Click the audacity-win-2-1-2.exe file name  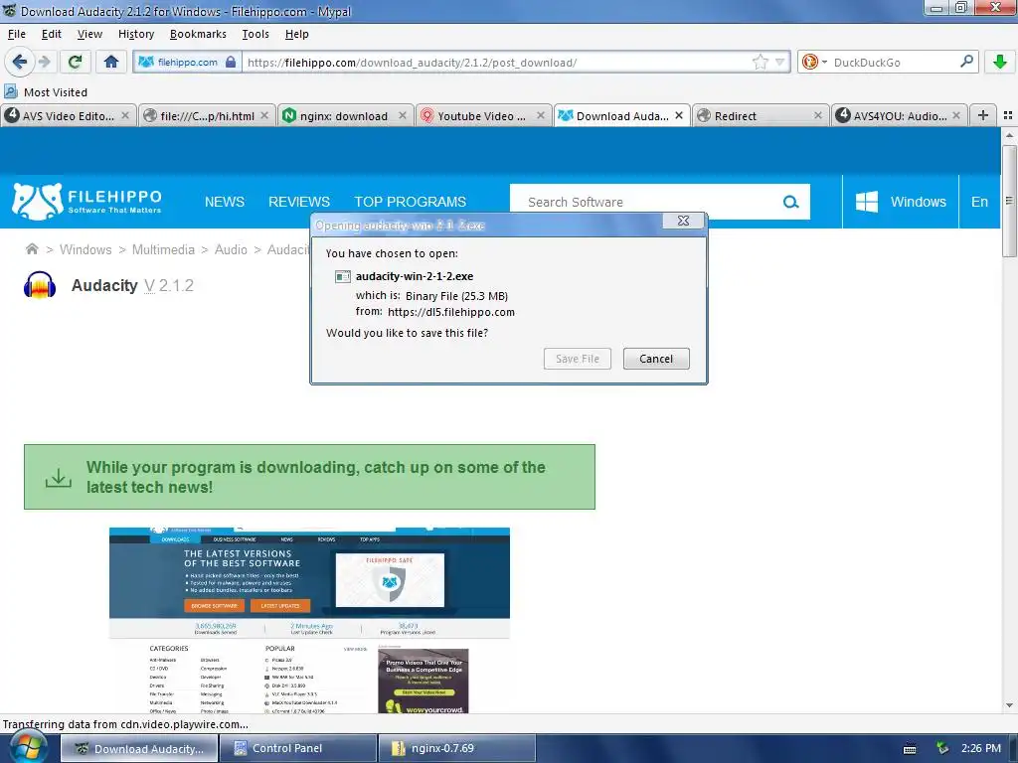click(415, 276)
